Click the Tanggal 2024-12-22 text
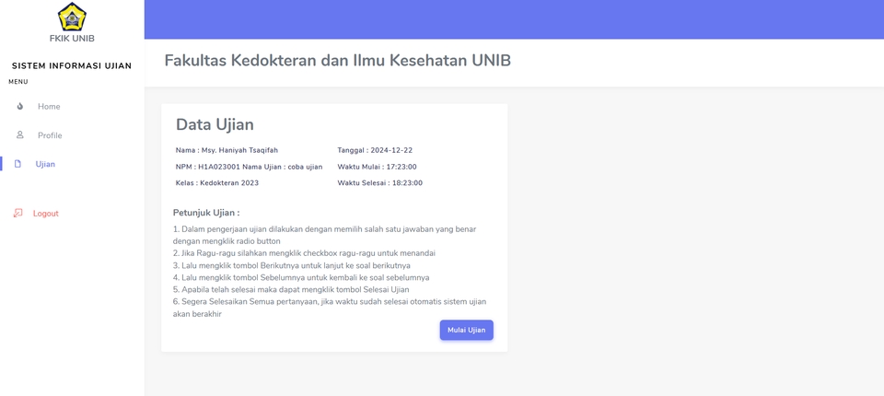The height and width of the screenshot is (396, 884). tap(375, 150)
